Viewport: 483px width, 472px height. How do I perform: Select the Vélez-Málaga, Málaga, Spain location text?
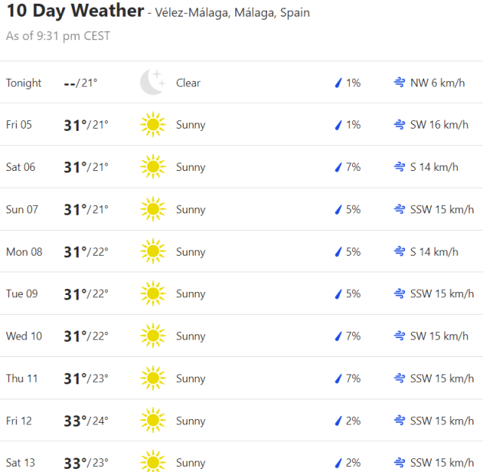(x=232, y=14)
